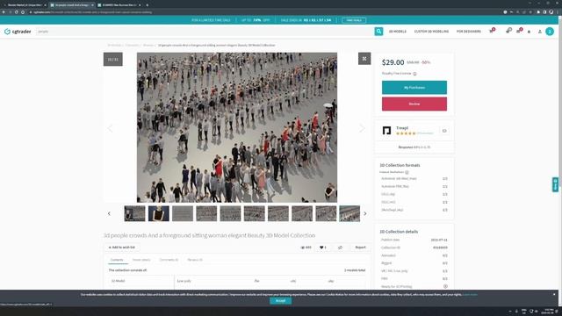This screenshot has height=316, width=562.
Task: Click the Royalty Free License info icon
Action: coord(414,74)
